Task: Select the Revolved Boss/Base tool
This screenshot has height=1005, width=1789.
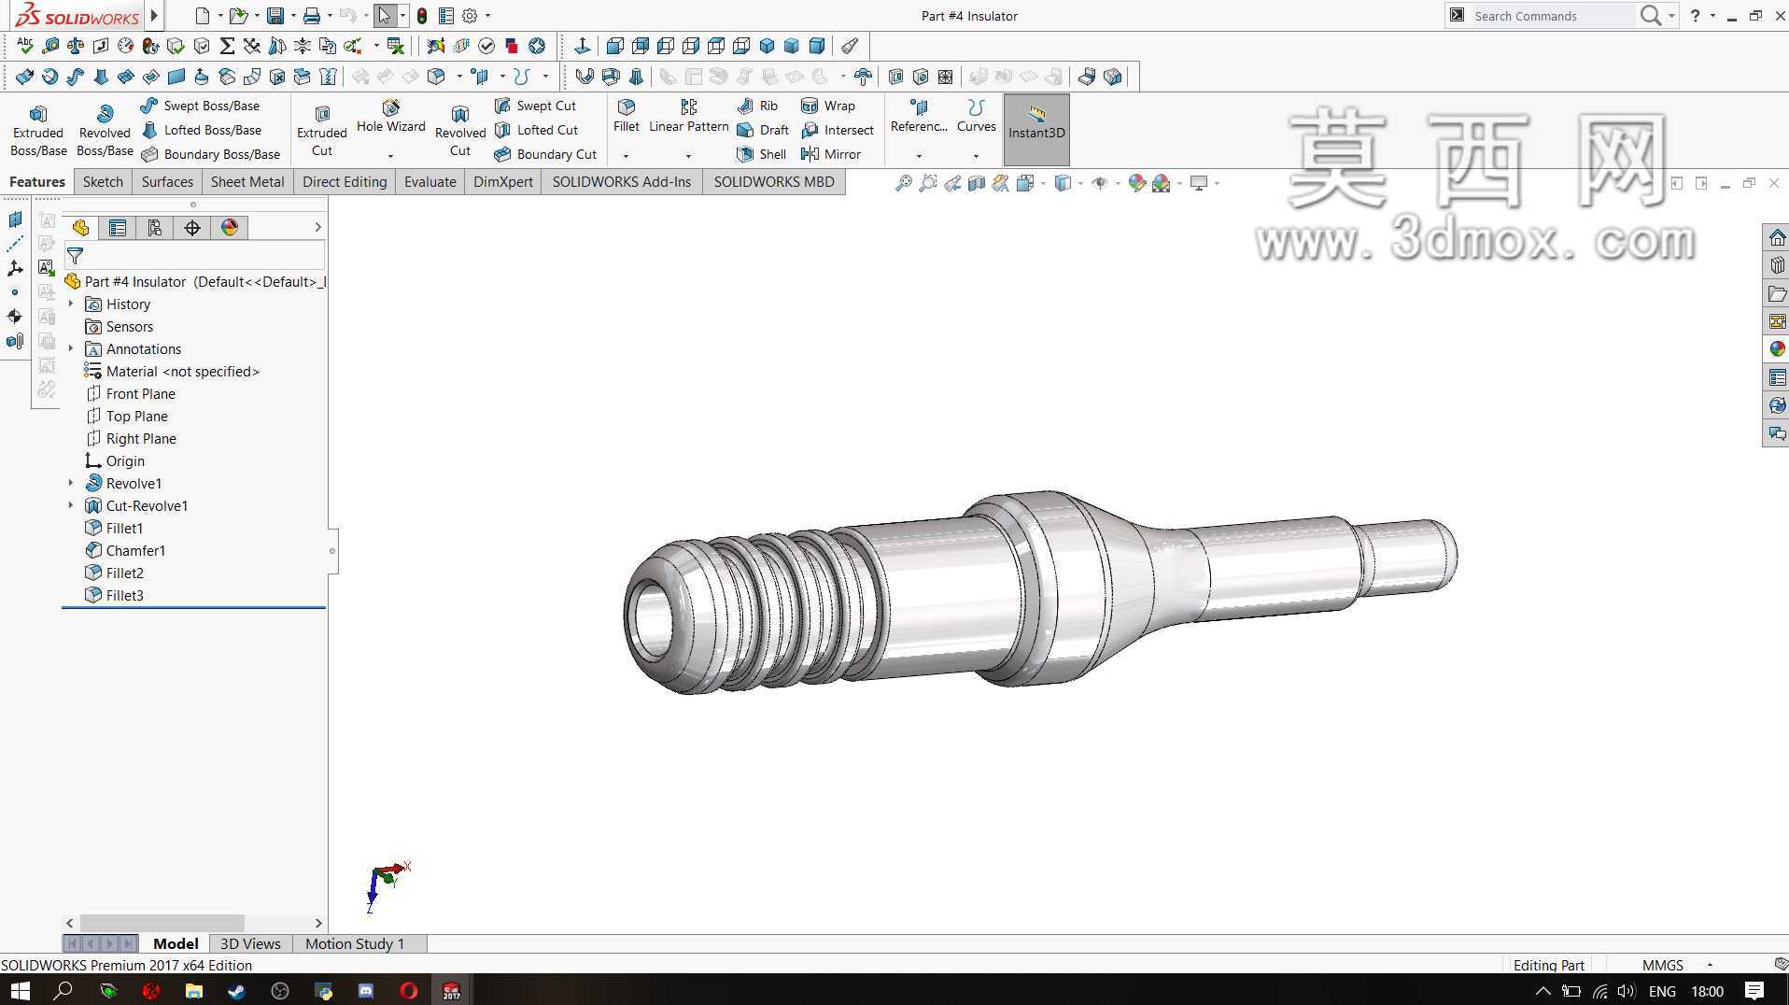Action: pos(105,130)
